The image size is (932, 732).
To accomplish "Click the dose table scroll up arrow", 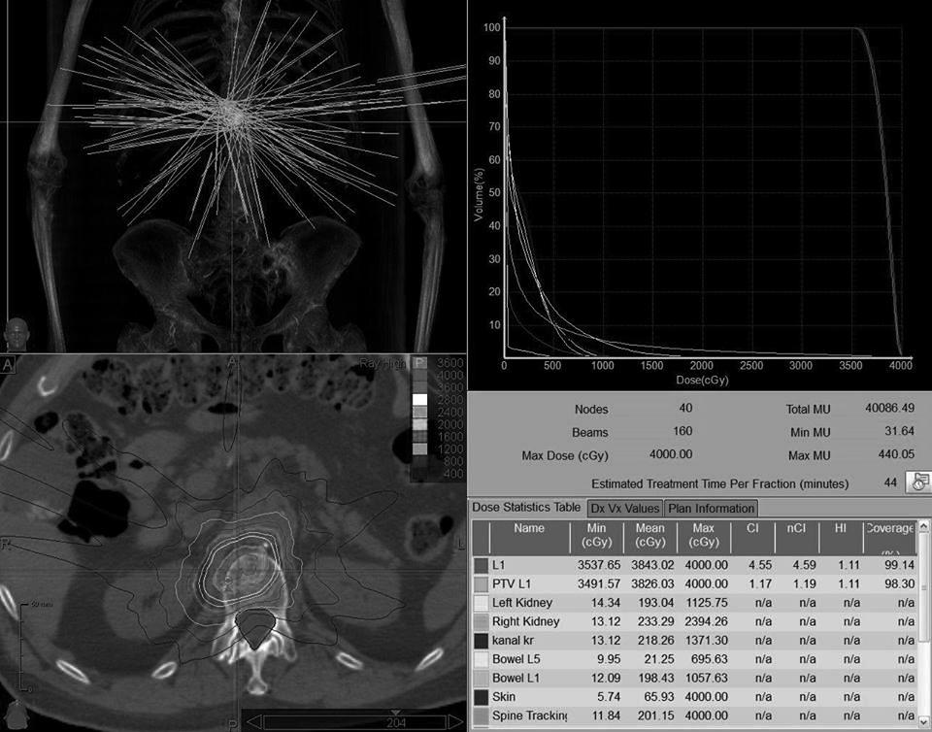I will 924,526.
